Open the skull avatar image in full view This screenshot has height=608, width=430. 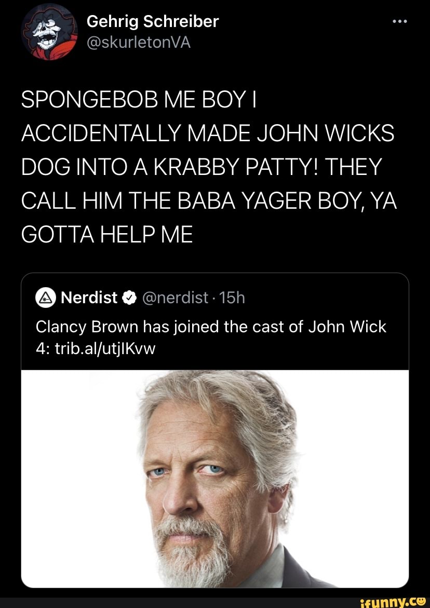click(50, 33)
